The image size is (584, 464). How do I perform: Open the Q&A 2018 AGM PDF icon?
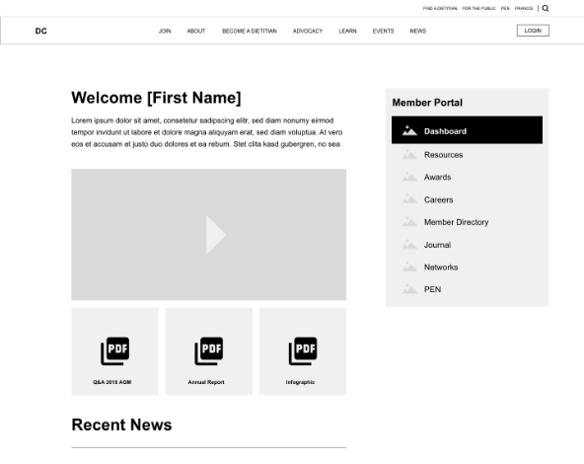114,351
